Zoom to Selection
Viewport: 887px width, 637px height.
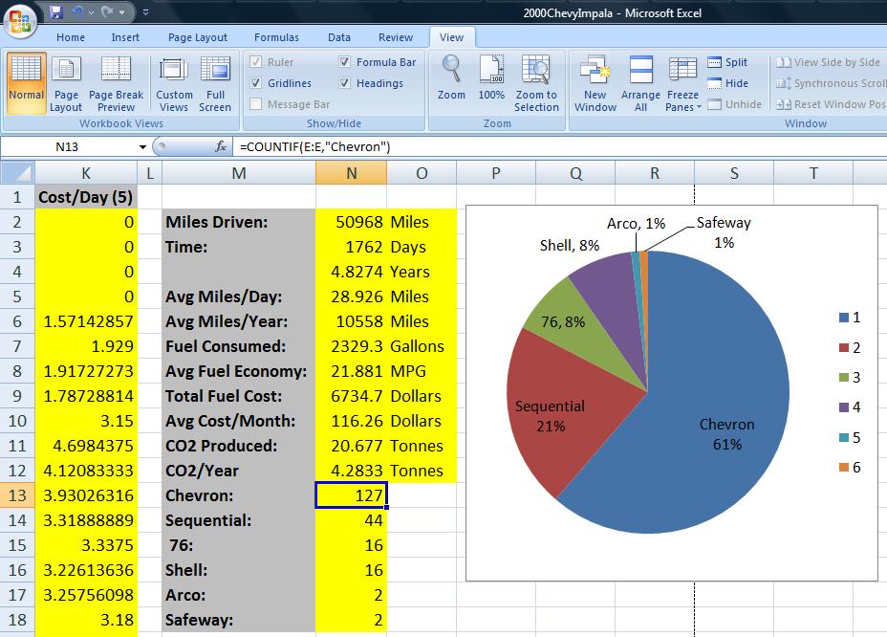pyautogui.click(x=536, y=83)
